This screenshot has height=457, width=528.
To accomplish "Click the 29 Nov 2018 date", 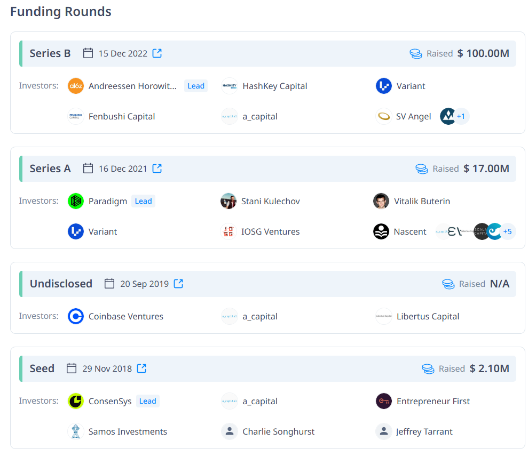I will click(x=107, y=369).
